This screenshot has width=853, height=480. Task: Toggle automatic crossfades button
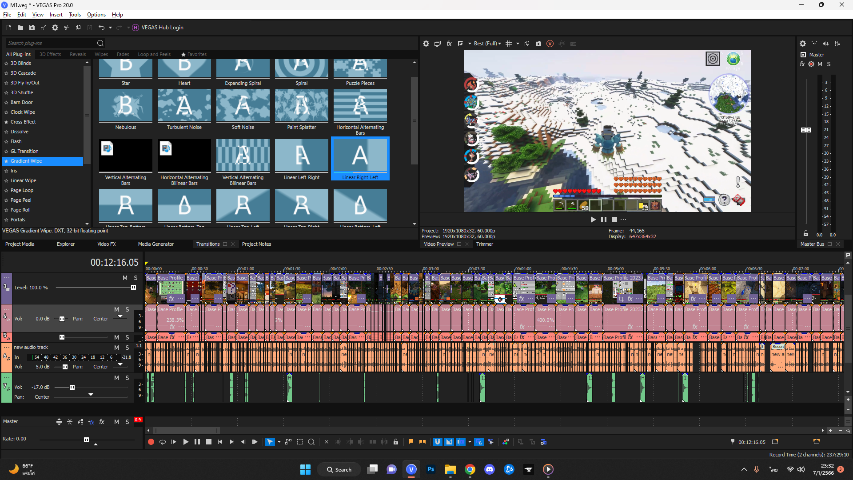pos(449,442)
